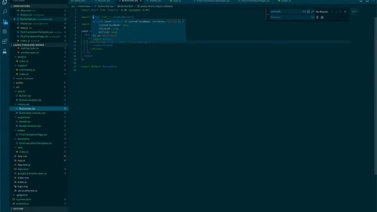Screen dimensions: 377x212
Task: Toggle Find in Selection option
Action: coord(340,12)
